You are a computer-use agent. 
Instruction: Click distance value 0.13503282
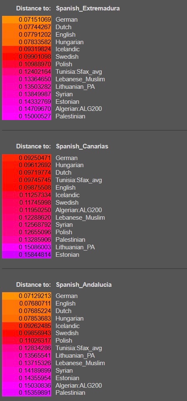click(x=35, y=87)
